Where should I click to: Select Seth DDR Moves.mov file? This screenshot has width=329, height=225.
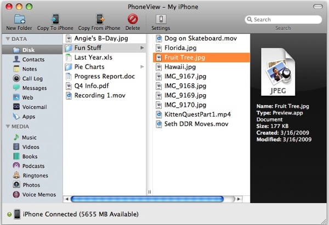click(x=201, y=124)
